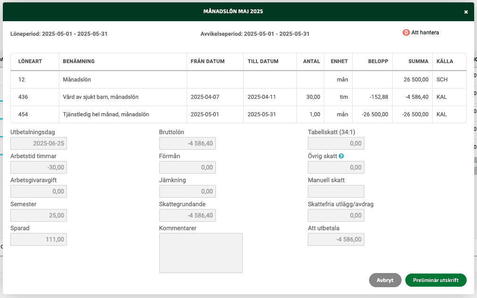Click the Semester field showing 25,00
The height and width of the screenshot is (298, 477).
[x=39, y=215]
